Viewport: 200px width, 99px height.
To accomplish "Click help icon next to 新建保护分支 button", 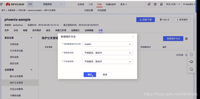I will coord(186,39).
